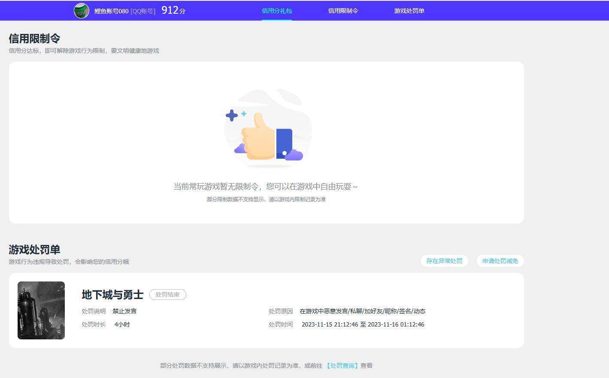Go to the 游戏处罚单 tab
Viewport: 609px width, 378px height.
409,11
